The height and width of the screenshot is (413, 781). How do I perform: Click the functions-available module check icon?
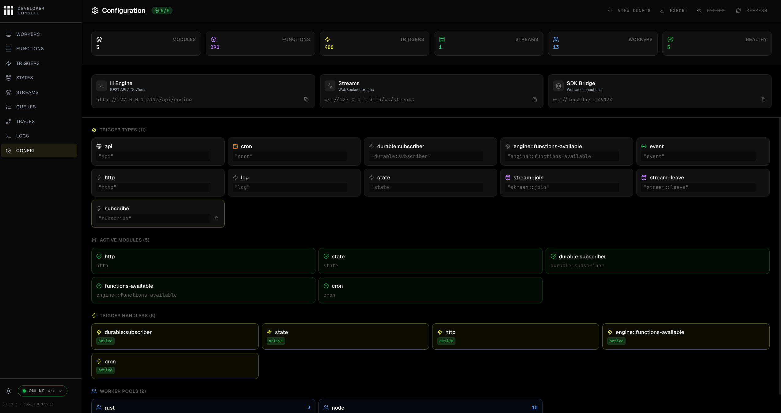click(99, 286)
